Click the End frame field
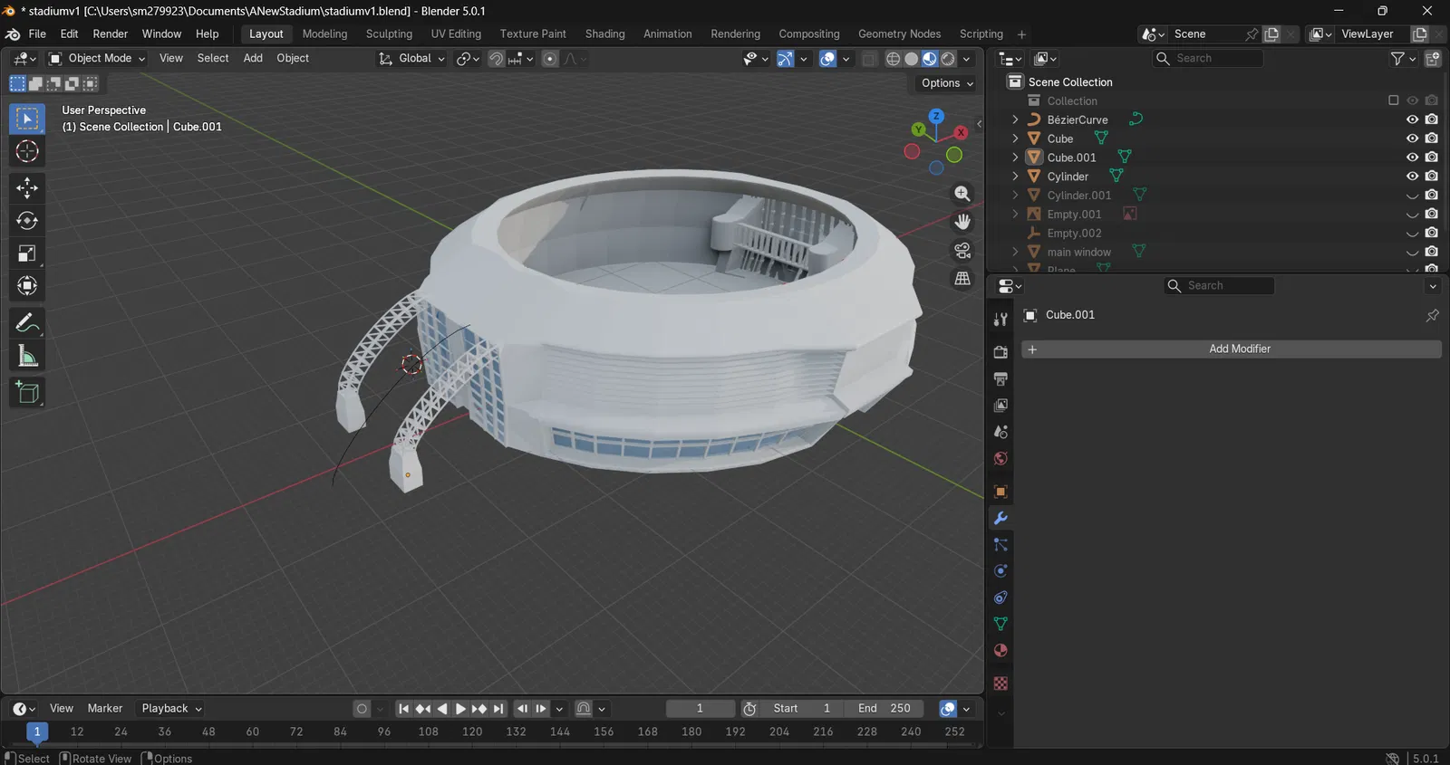The height and width of the screenshot is (765, 1450). pos(884,708)
